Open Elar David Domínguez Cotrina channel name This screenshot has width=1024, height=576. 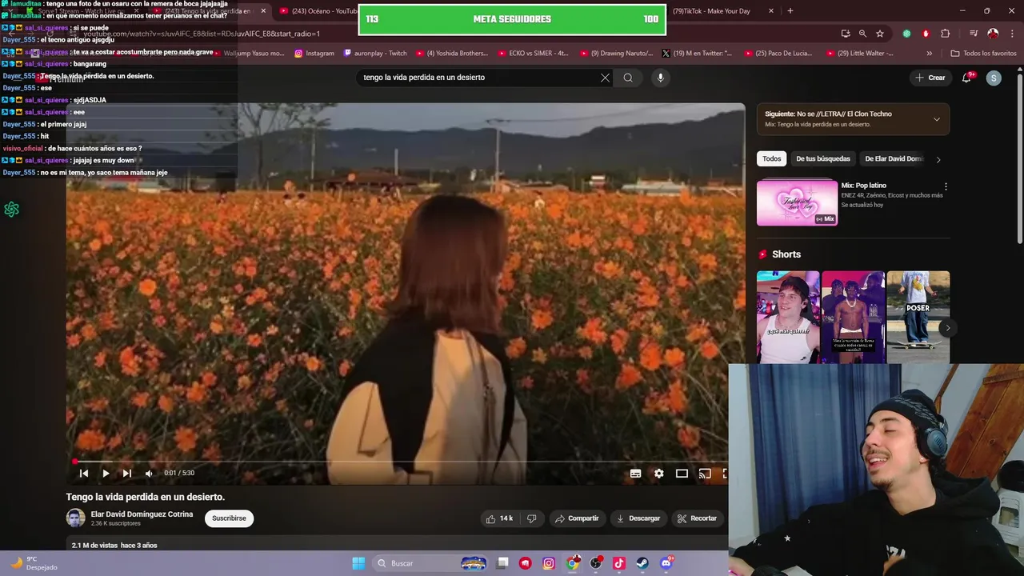point(142,514)
